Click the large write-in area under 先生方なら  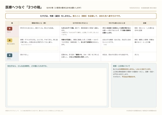click(57, 87)
